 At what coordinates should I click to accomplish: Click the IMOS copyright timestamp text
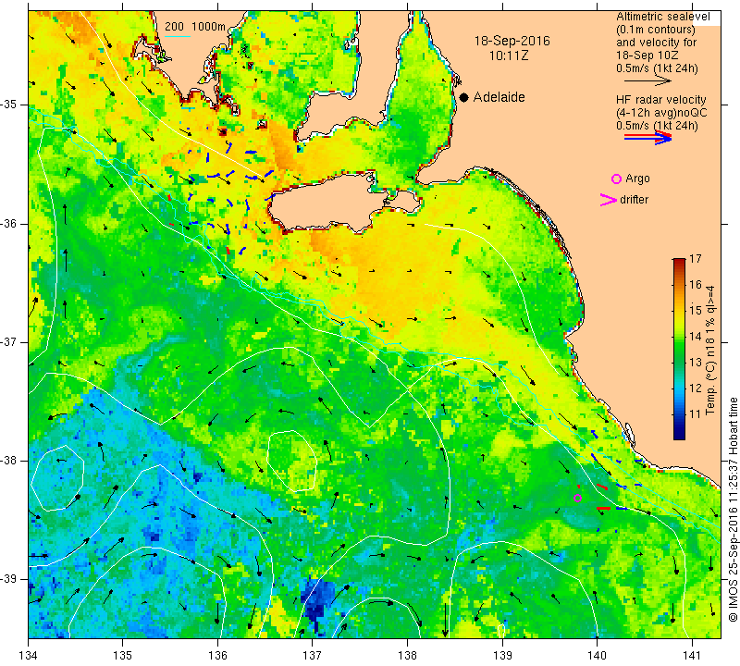click(x=733, y=510)
